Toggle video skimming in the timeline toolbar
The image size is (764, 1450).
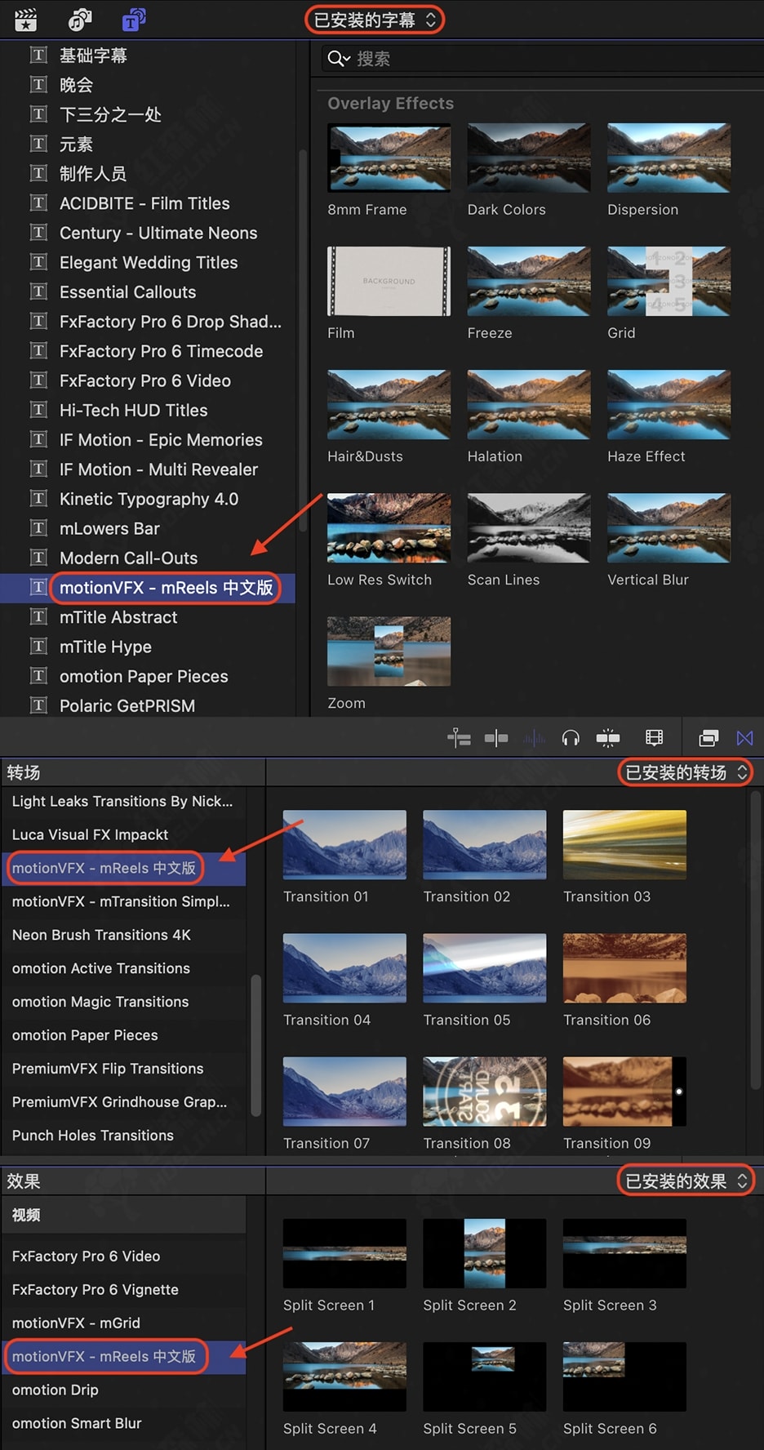click(x=496, y=738)
